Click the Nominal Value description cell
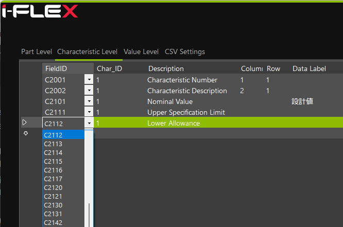The width and height of the screenshot is (343, 227). (x=170, y=101)
